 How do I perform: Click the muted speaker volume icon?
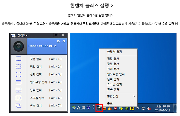(x=149, y=108)
